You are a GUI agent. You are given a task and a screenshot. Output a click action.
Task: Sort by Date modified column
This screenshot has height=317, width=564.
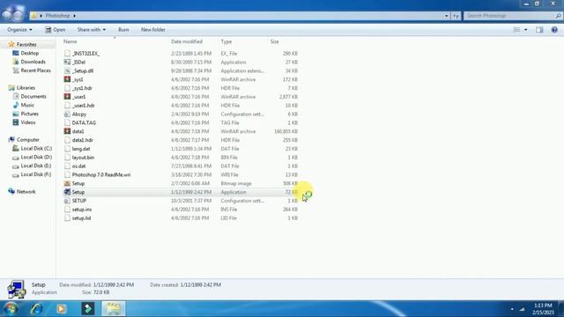pos(187,41)
